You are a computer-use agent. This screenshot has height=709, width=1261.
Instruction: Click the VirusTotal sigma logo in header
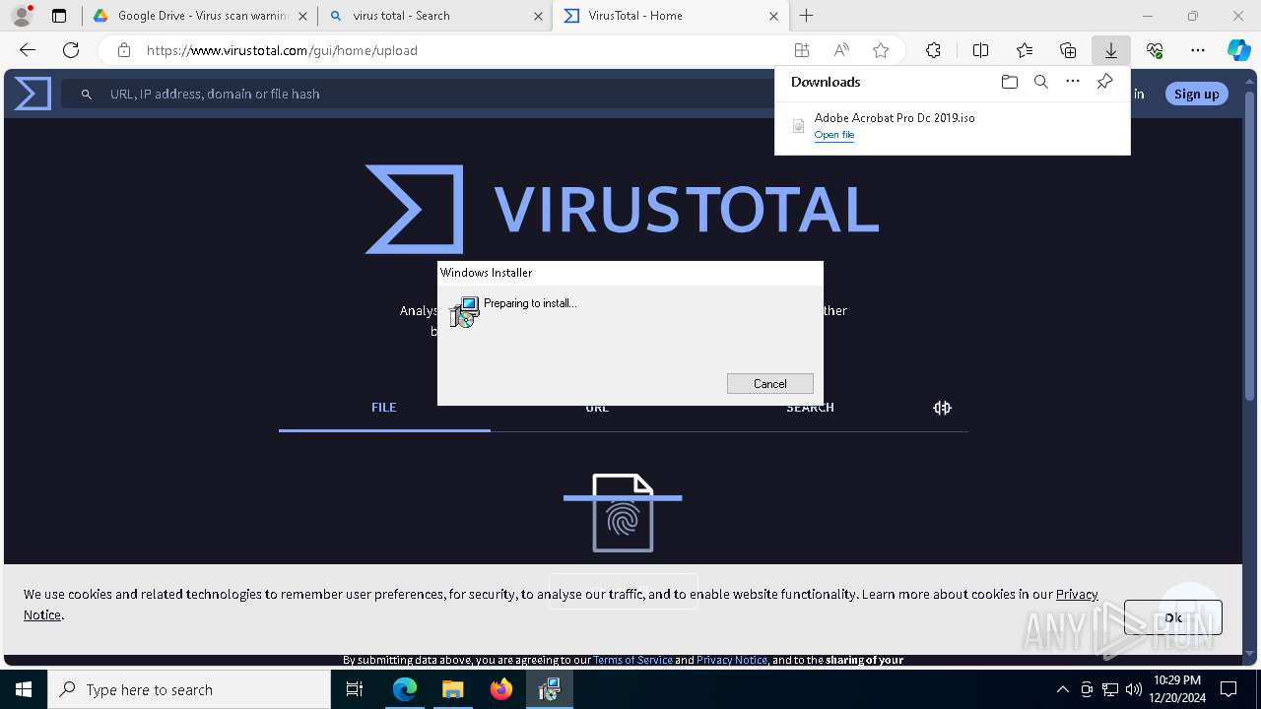point(33,94)
